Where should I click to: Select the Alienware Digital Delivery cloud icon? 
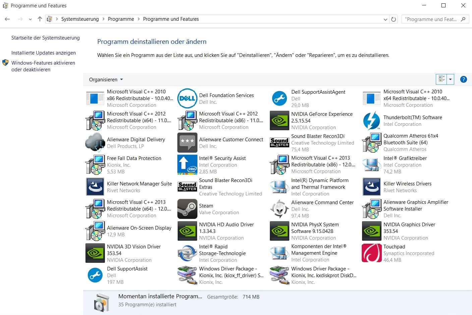[x=95, y=143]
